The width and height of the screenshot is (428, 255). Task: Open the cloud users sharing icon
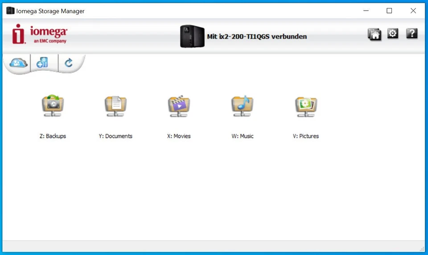point(18,63)
